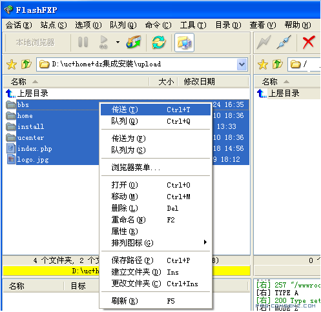
Task: Sort left pane by 大小 column header
Action: [163, 82]
